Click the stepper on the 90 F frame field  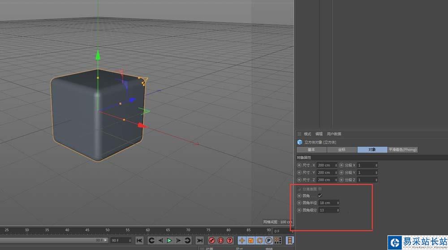pyautogui.click(x=130, y=241)
